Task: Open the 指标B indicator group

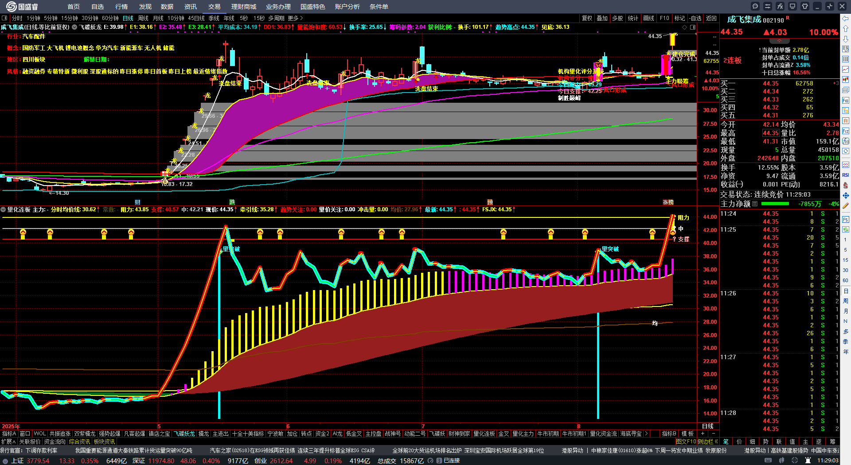Action: pyautogui.click(x=669, y=434)
